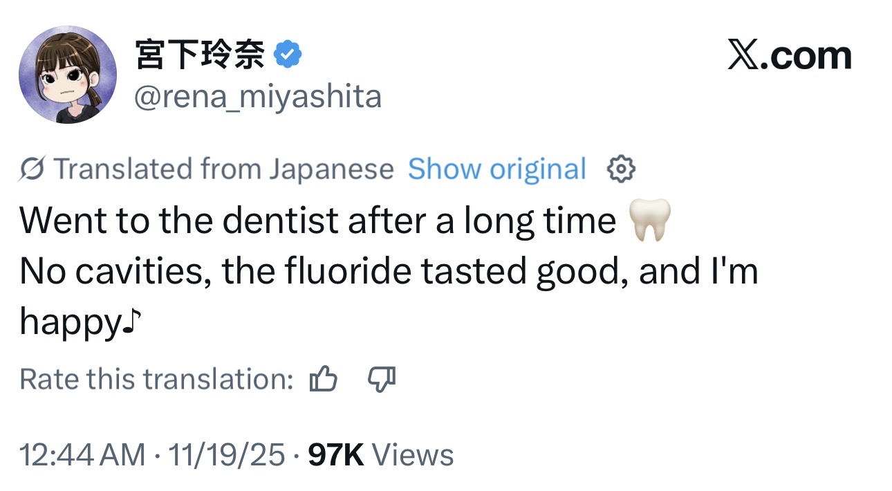Rate translation with thumbs down

point(381,378)
